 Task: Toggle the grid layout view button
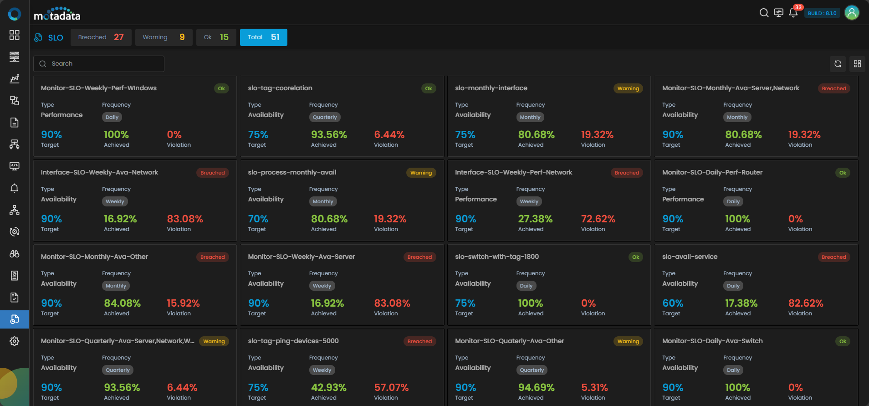pyautogui.click(x=857, y=64)
